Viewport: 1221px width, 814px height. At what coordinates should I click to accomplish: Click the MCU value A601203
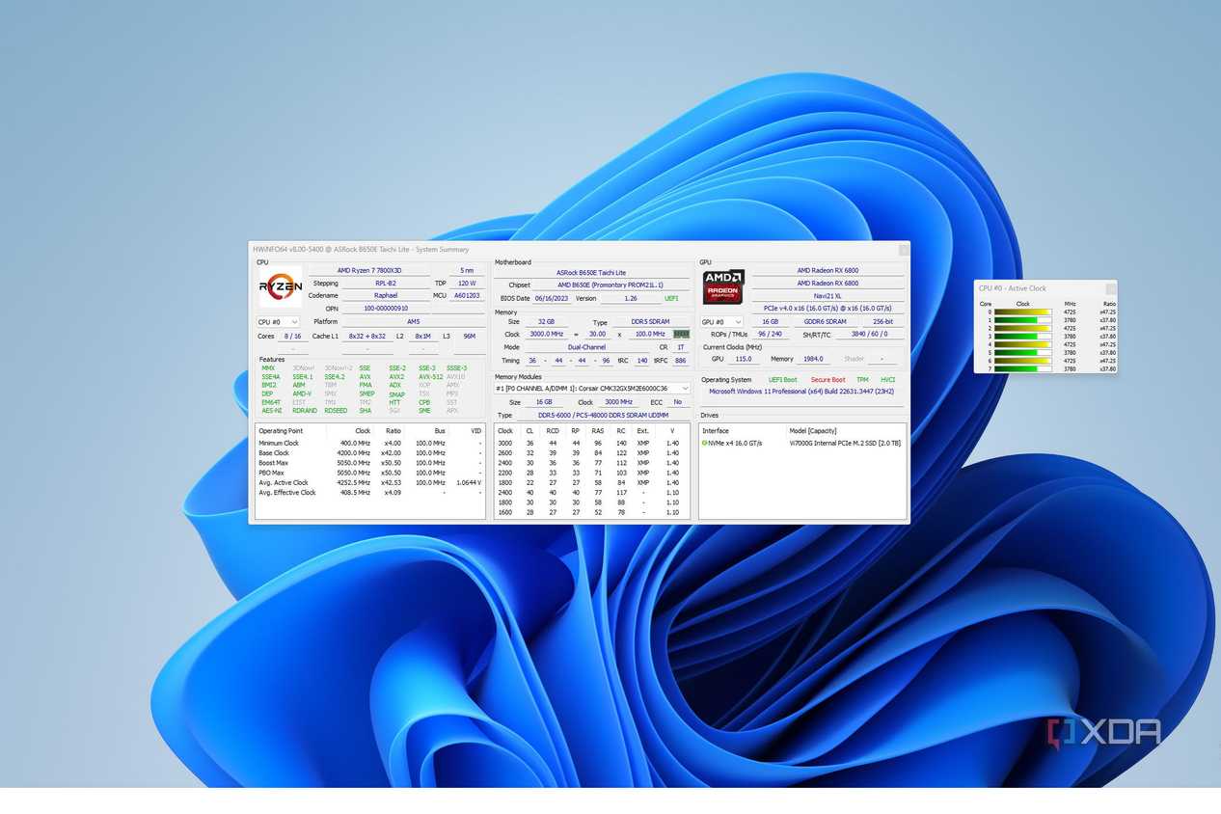pos(468,296)
